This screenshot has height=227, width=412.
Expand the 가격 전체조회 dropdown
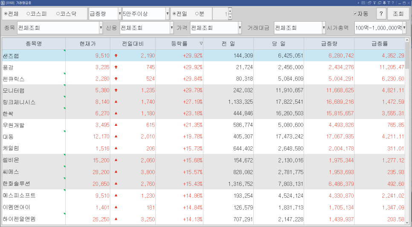(x=240, y=28)
